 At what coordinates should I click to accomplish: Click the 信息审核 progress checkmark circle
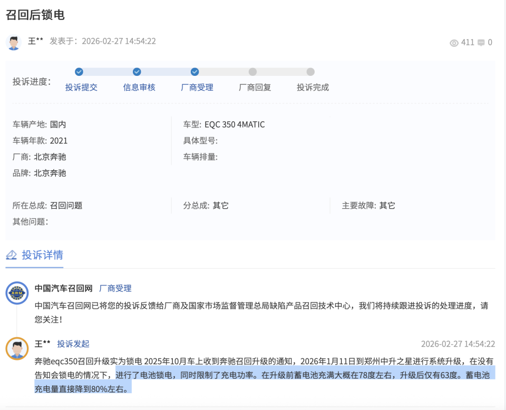137,72
